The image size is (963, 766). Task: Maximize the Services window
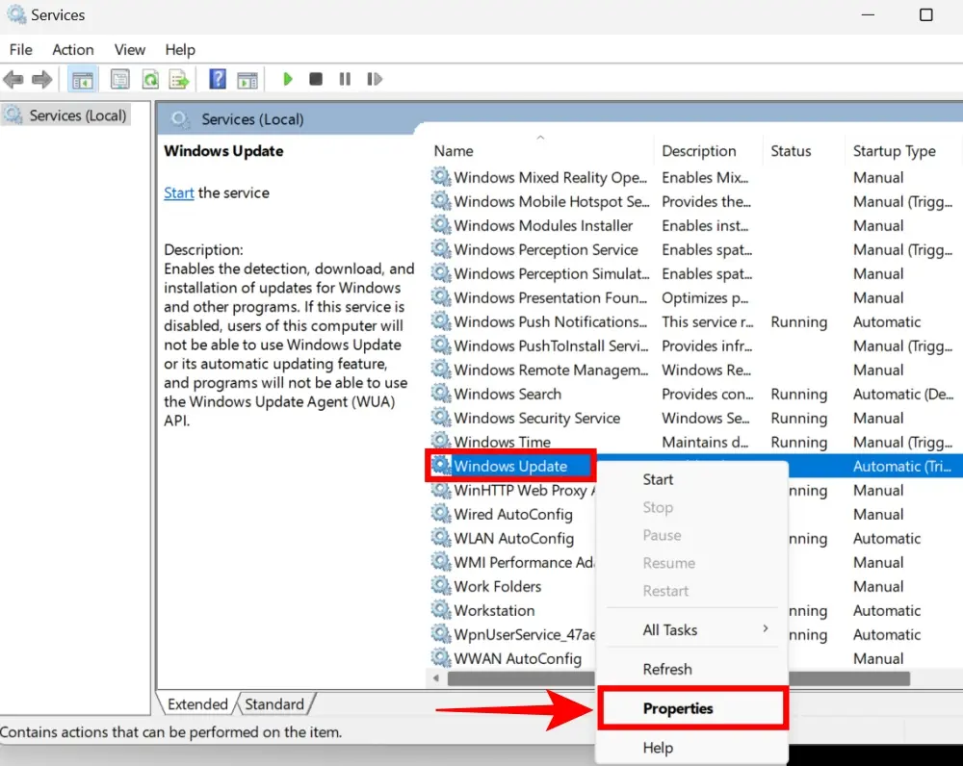click(925, 14)
